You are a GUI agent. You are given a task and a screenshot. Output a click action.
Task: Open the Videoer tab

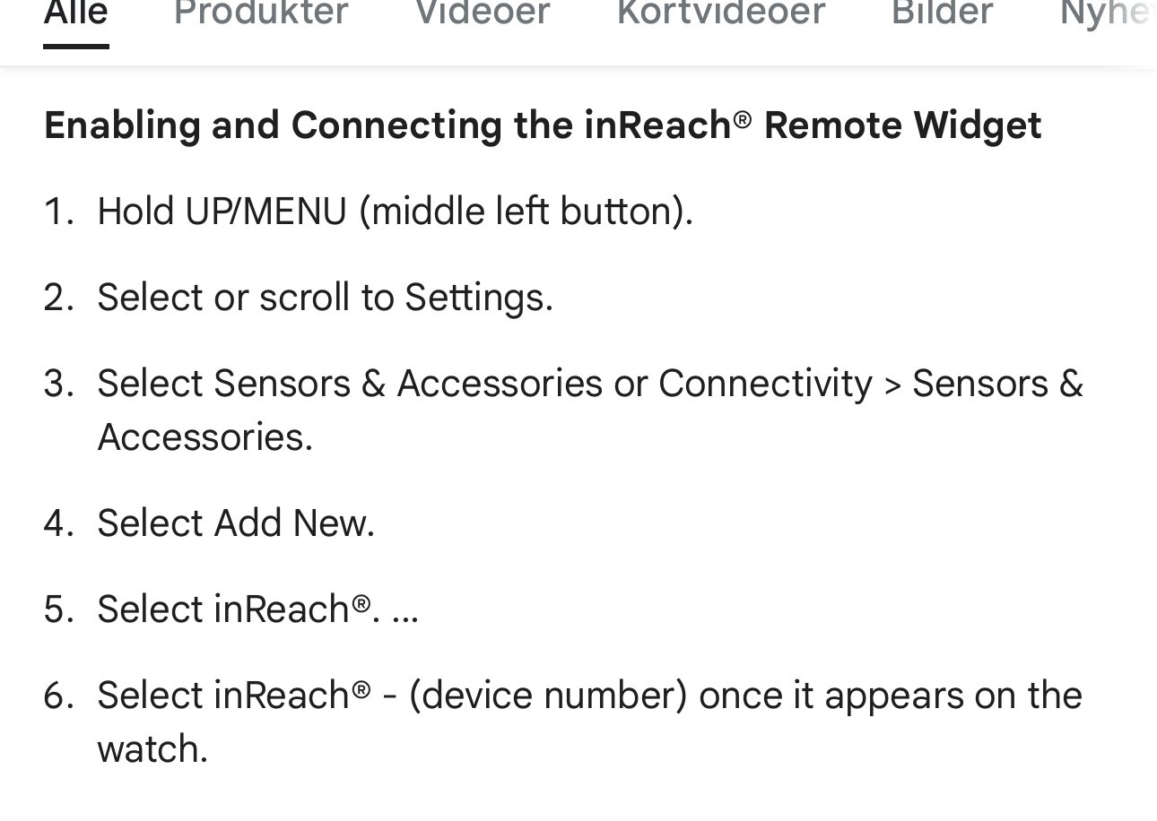click(483, 15)
